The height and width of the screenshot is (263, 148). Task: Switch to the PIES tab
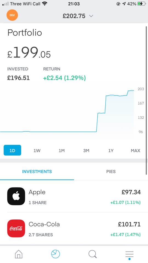pyautogui.click(x=111, y=171)
